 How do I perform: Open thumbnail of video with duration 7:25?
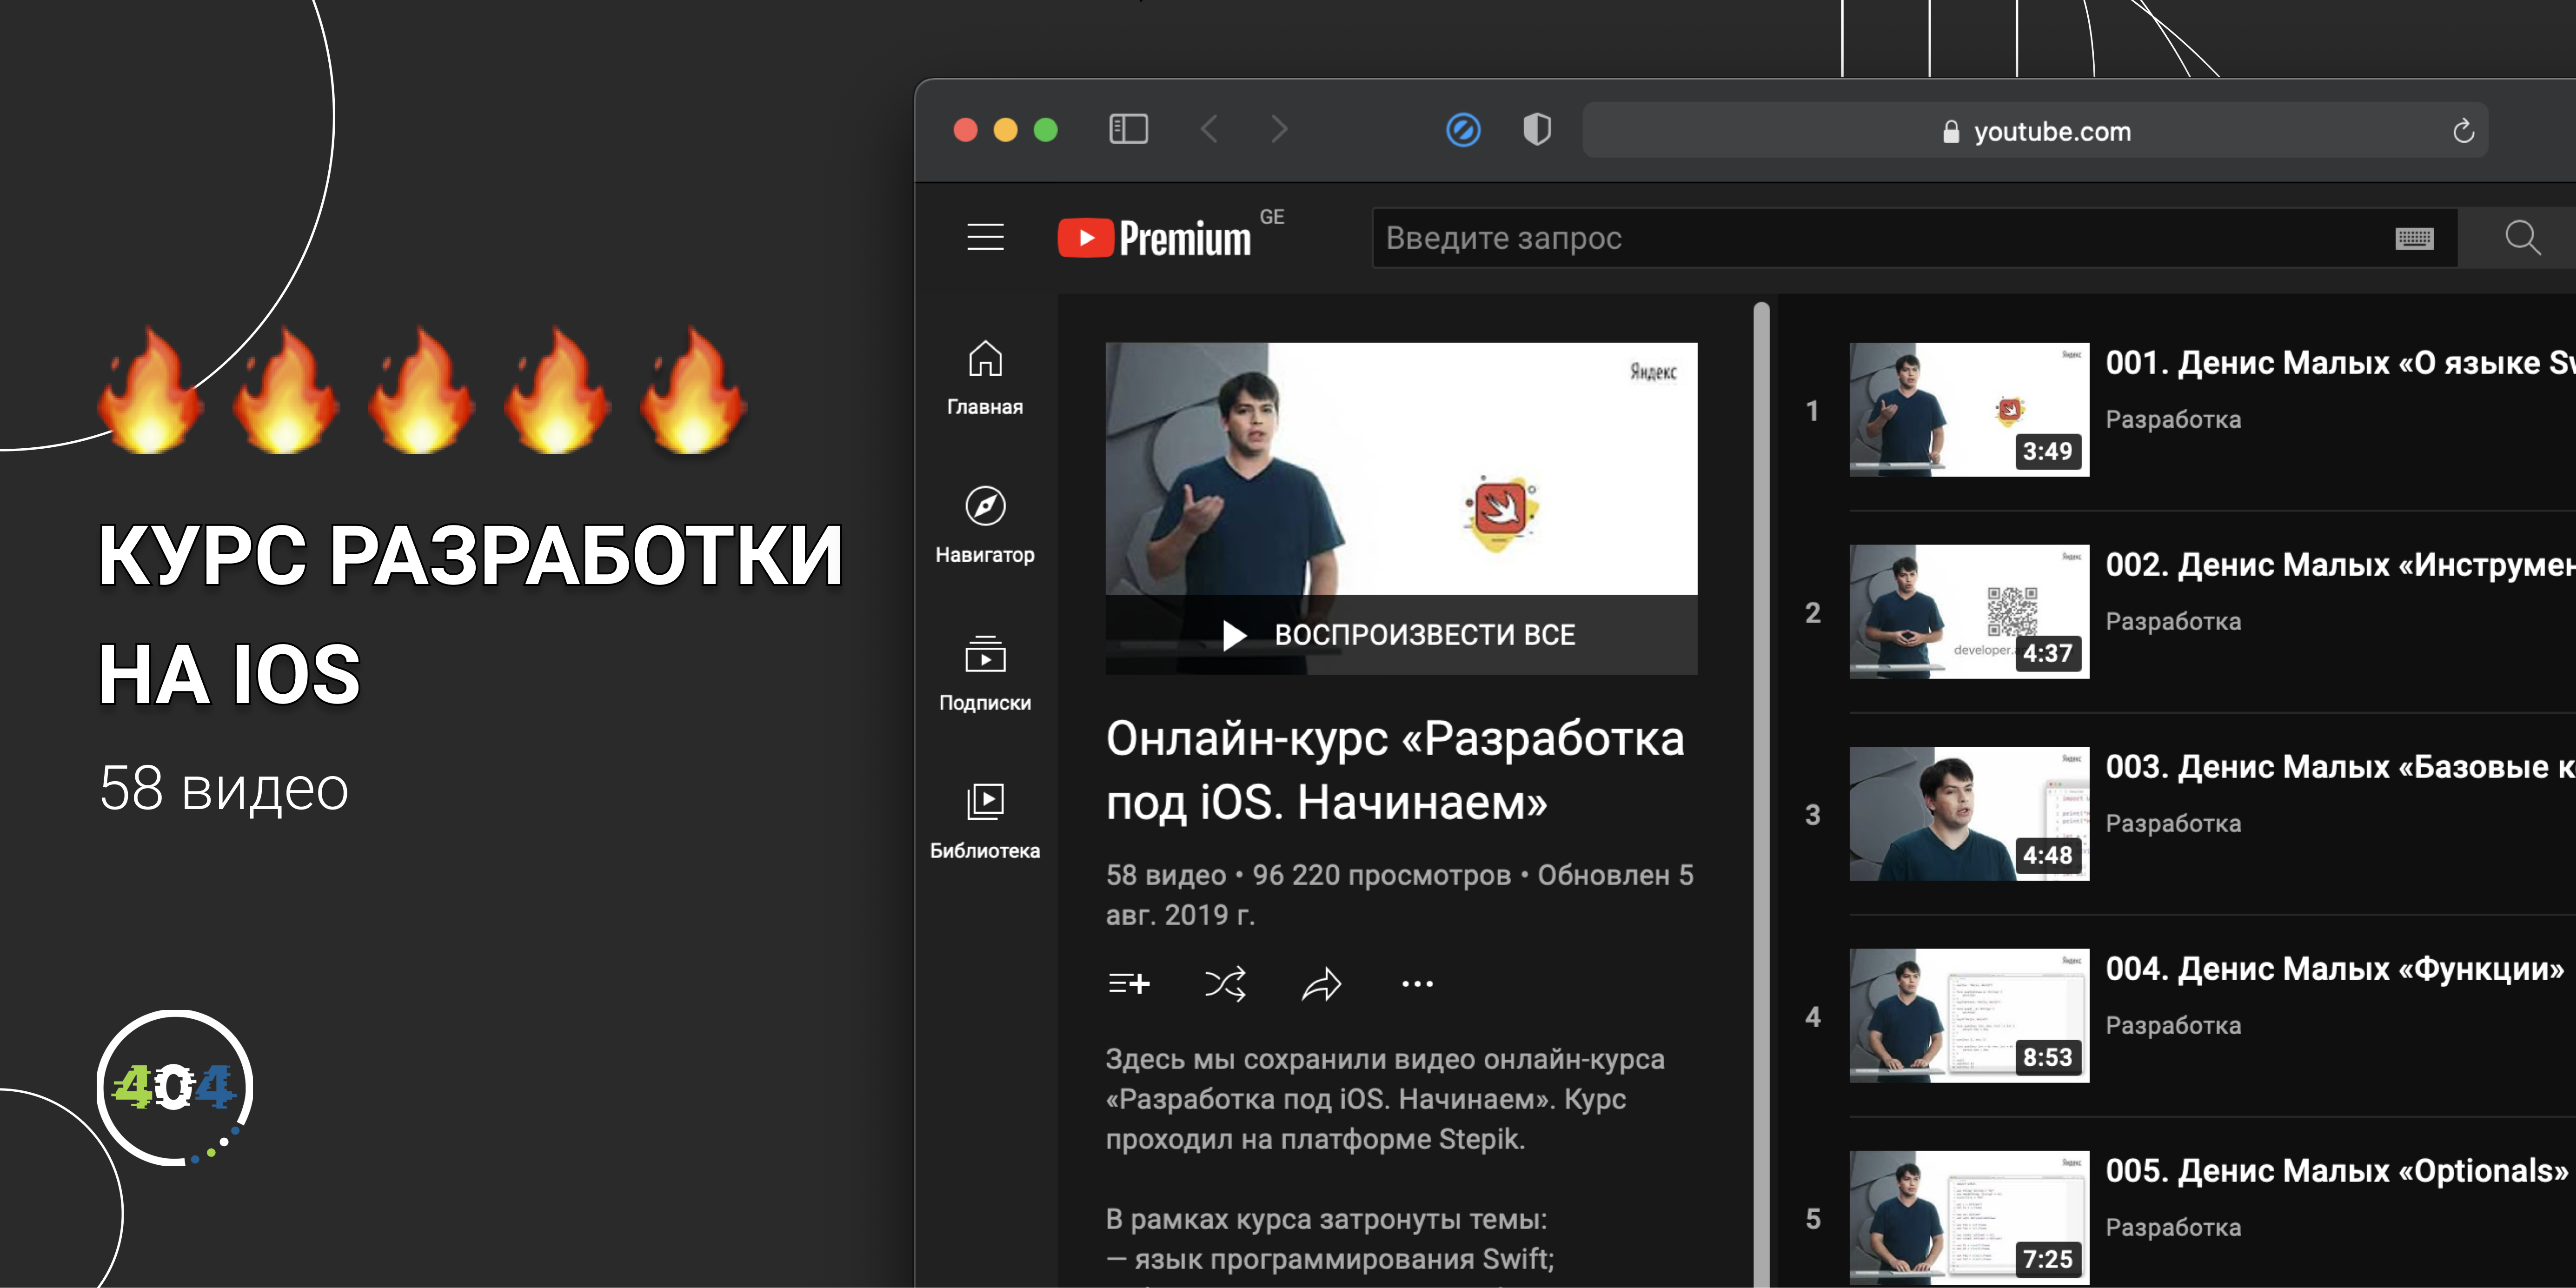pyautogui.click(x=1969, y=1218)
